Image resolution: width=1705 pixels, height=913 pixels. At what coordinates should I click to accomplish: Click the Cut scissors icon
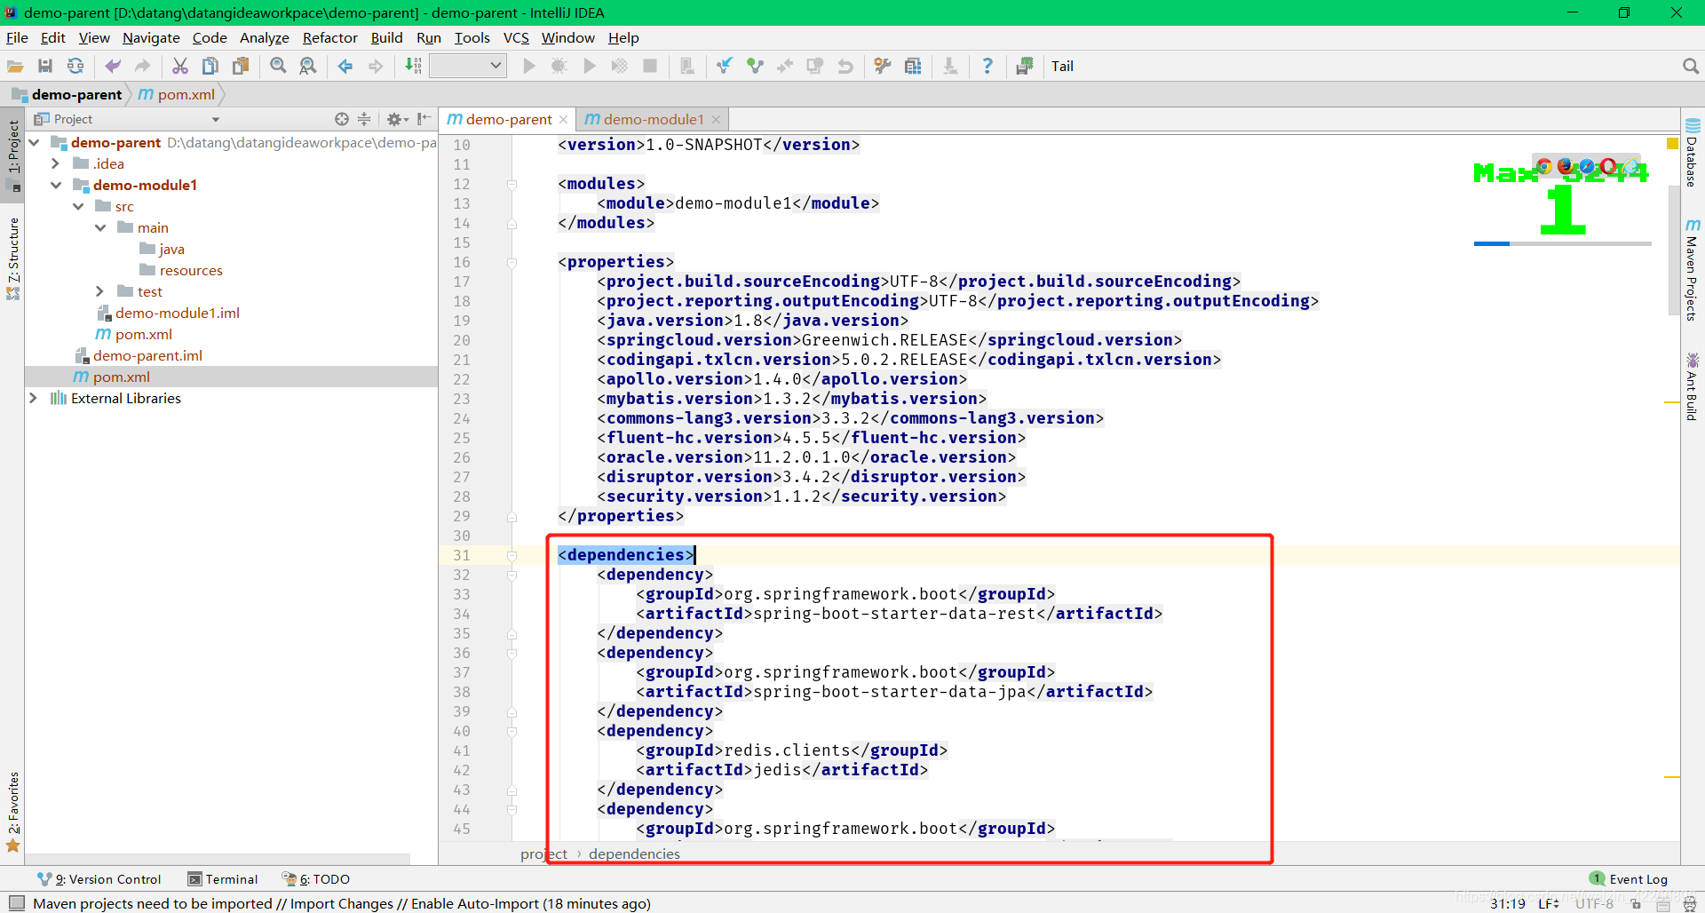tap(180, 66)
